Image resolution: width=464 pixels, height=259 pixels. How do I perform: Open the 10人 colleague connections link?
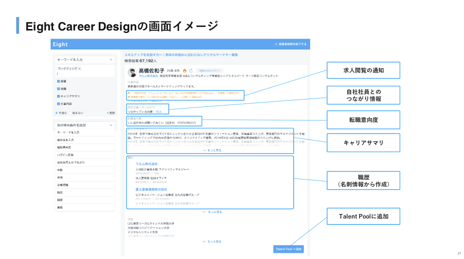(x=159, y=111)
